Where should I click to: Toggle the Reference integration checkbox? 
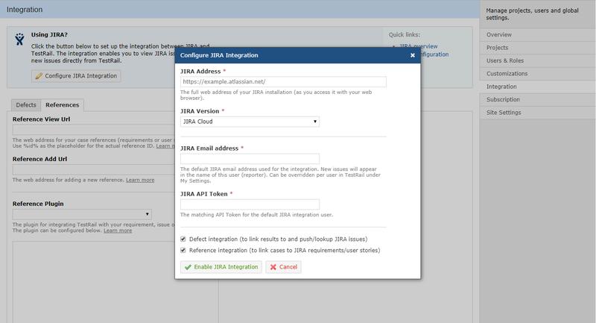pyautogui.click(x=183, y=250)
